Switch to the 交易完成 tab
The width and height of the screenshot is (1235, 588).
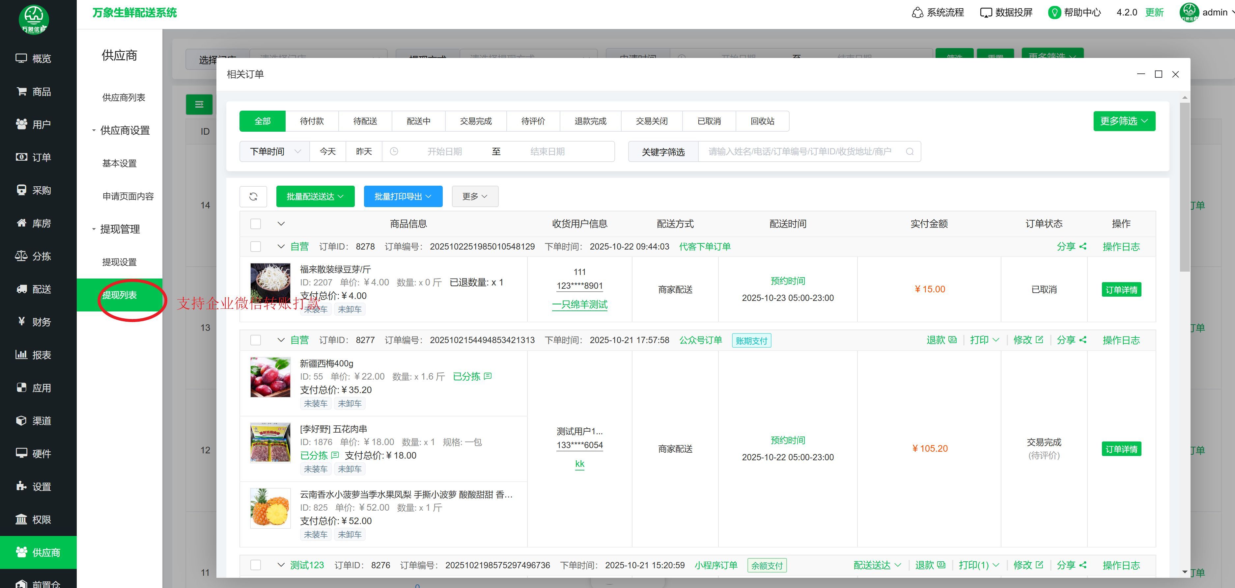(476, 121)
